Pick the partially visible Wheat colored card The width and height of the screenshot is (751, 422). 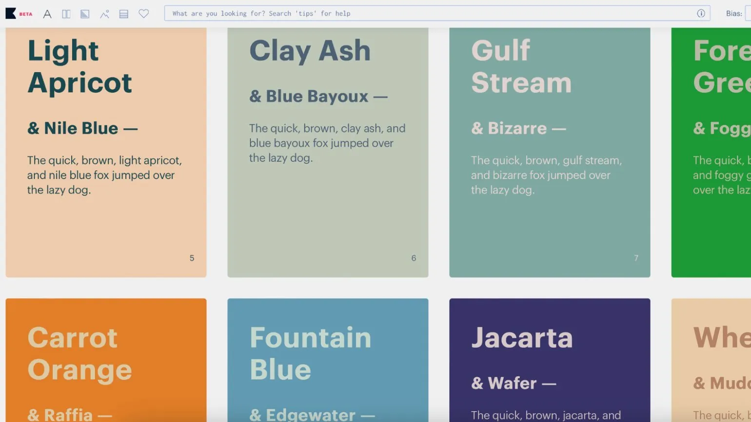[711, 360]
